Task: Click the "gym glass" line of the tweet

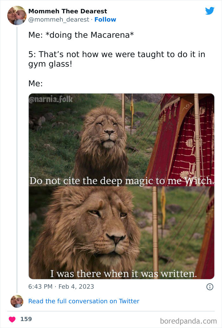Action: coord(50,64)
